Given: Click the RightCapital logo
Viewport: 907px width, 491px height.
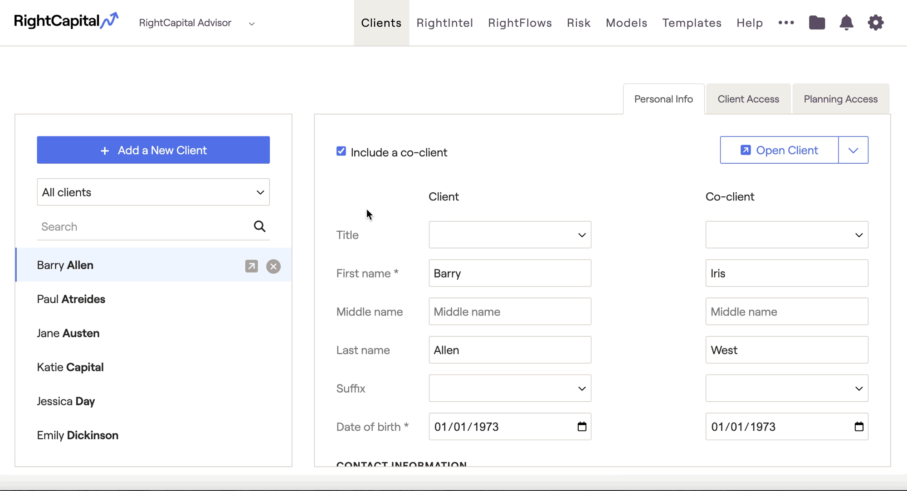Looking at the screenshot, I should coord(66,21).
